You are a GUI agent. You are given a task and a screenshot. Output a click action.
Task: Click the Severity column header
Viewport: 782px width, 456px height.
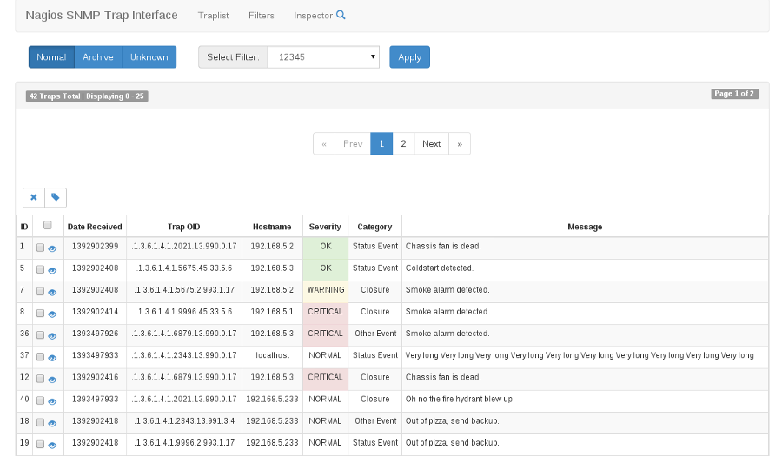click(325, 227)
